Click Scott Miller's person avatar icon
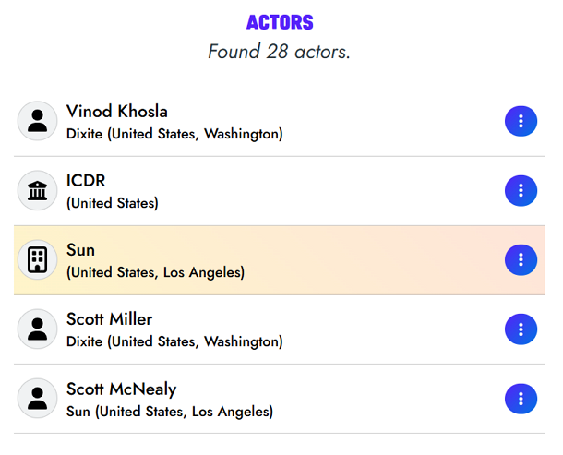This screenshot has width=563, height=455. click(38, 329)
